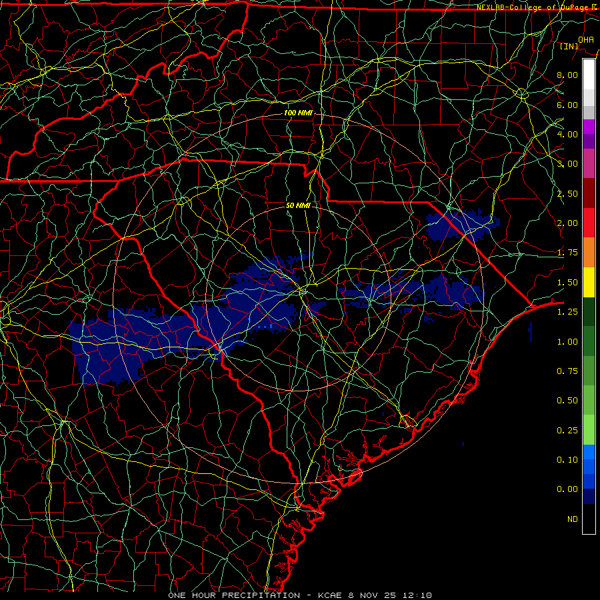
Task: Select the dark red swatch beside 2.50
Action: coord(589,193)
